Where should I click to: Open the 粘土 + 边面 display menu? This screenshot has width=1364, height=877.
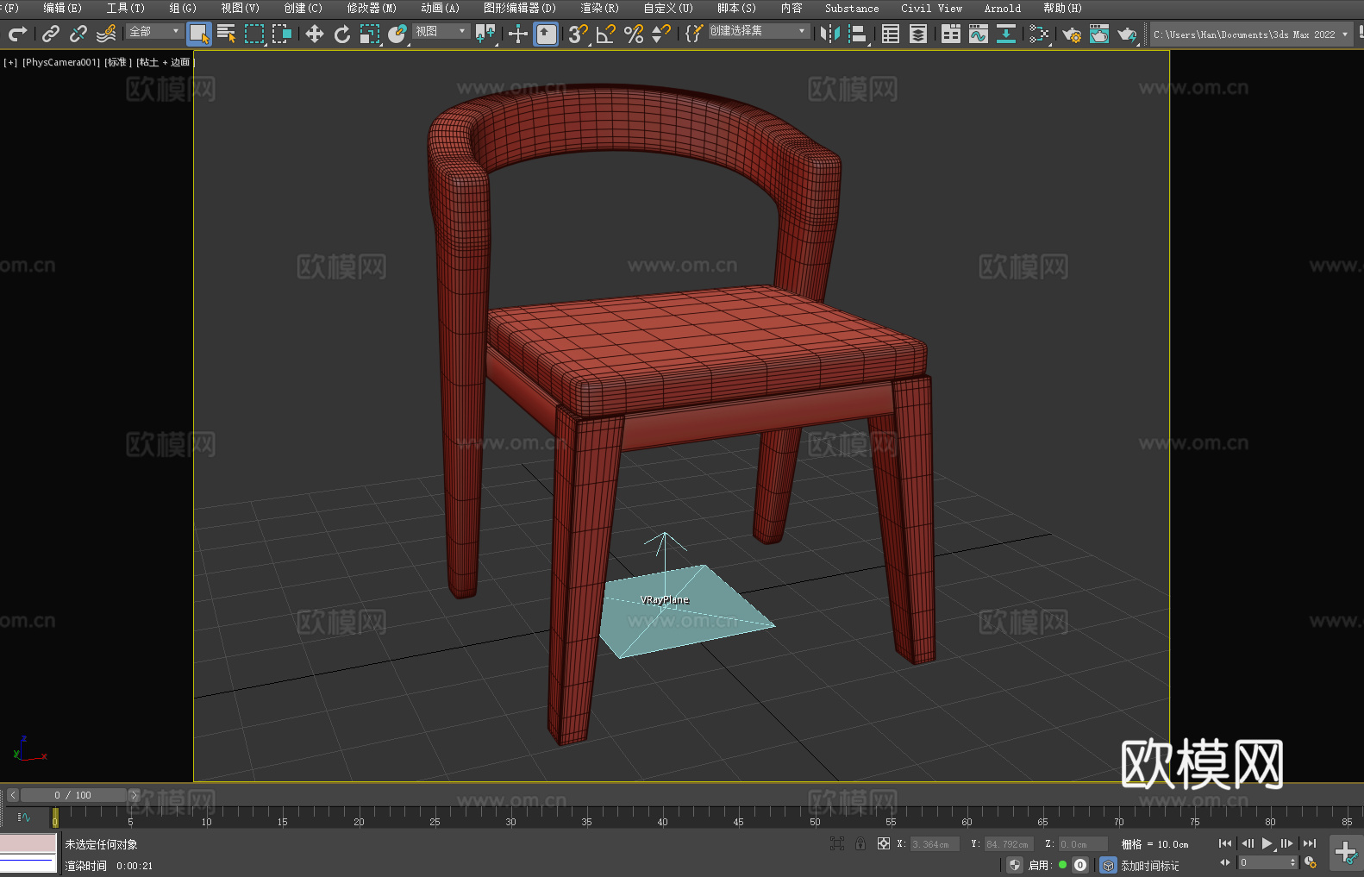point(165,62)
